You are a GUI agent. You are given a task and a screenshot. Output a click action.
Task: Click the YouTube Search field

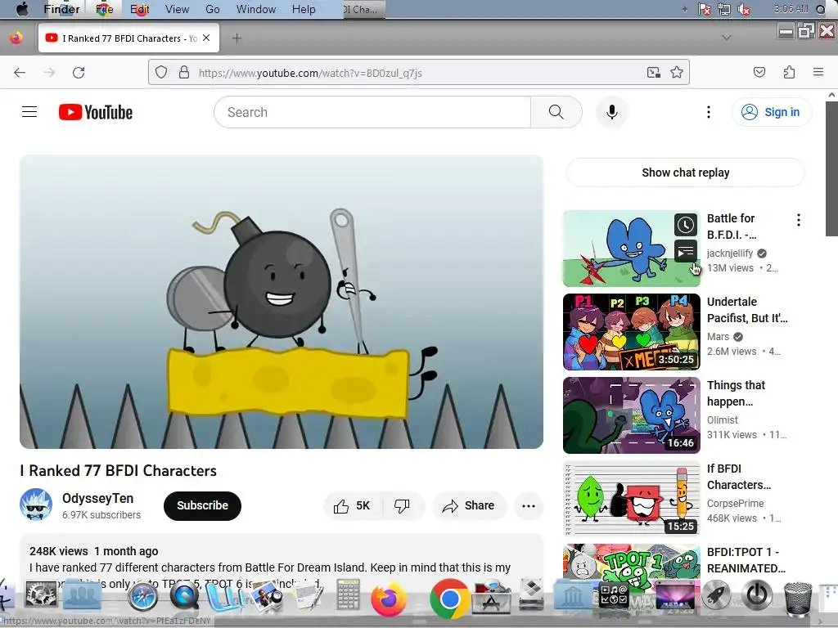click(x=372, y=112)
